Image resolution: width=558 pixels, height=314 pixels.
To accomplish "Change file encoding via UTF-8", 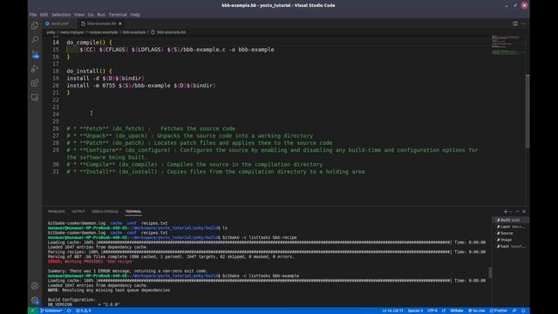I will coord(432,311).
